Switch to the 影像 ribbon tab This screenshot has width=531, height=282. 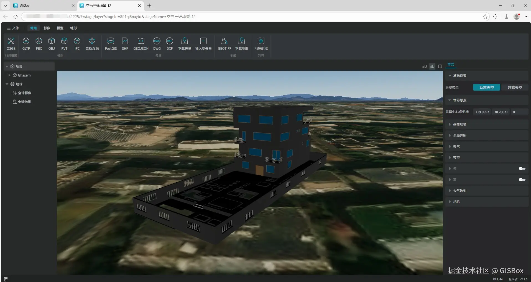coord(47,28)
